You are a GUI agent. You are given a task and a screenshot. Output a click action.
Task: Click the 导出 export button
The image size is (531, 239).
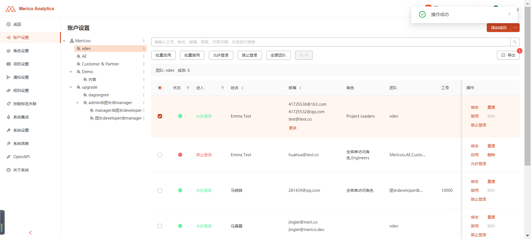(508, 55)
